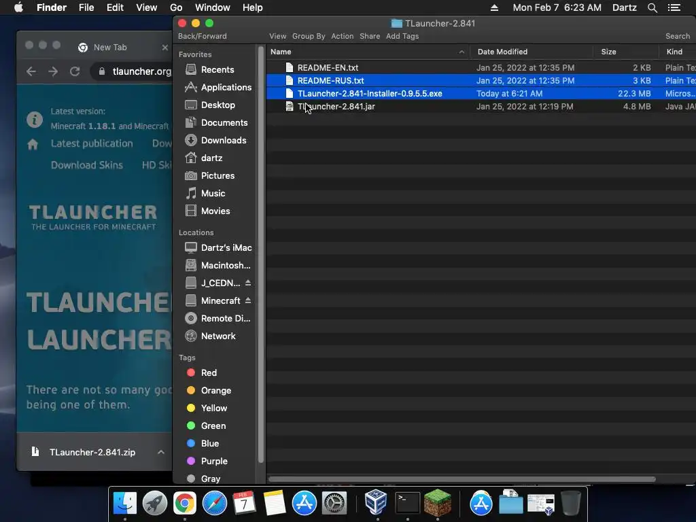Open Latest publication link on TLauncher page
Screen dimensions: 696x522
(x=92, y=143)
